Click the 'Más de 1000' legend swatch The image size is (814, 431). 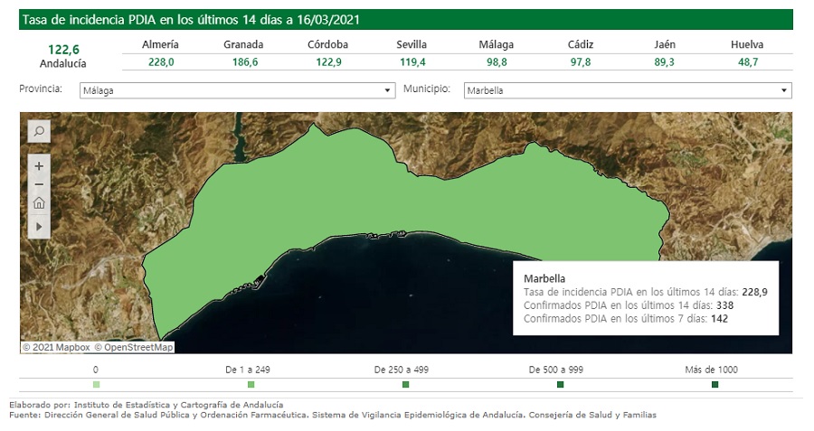(x=715, y=384)
